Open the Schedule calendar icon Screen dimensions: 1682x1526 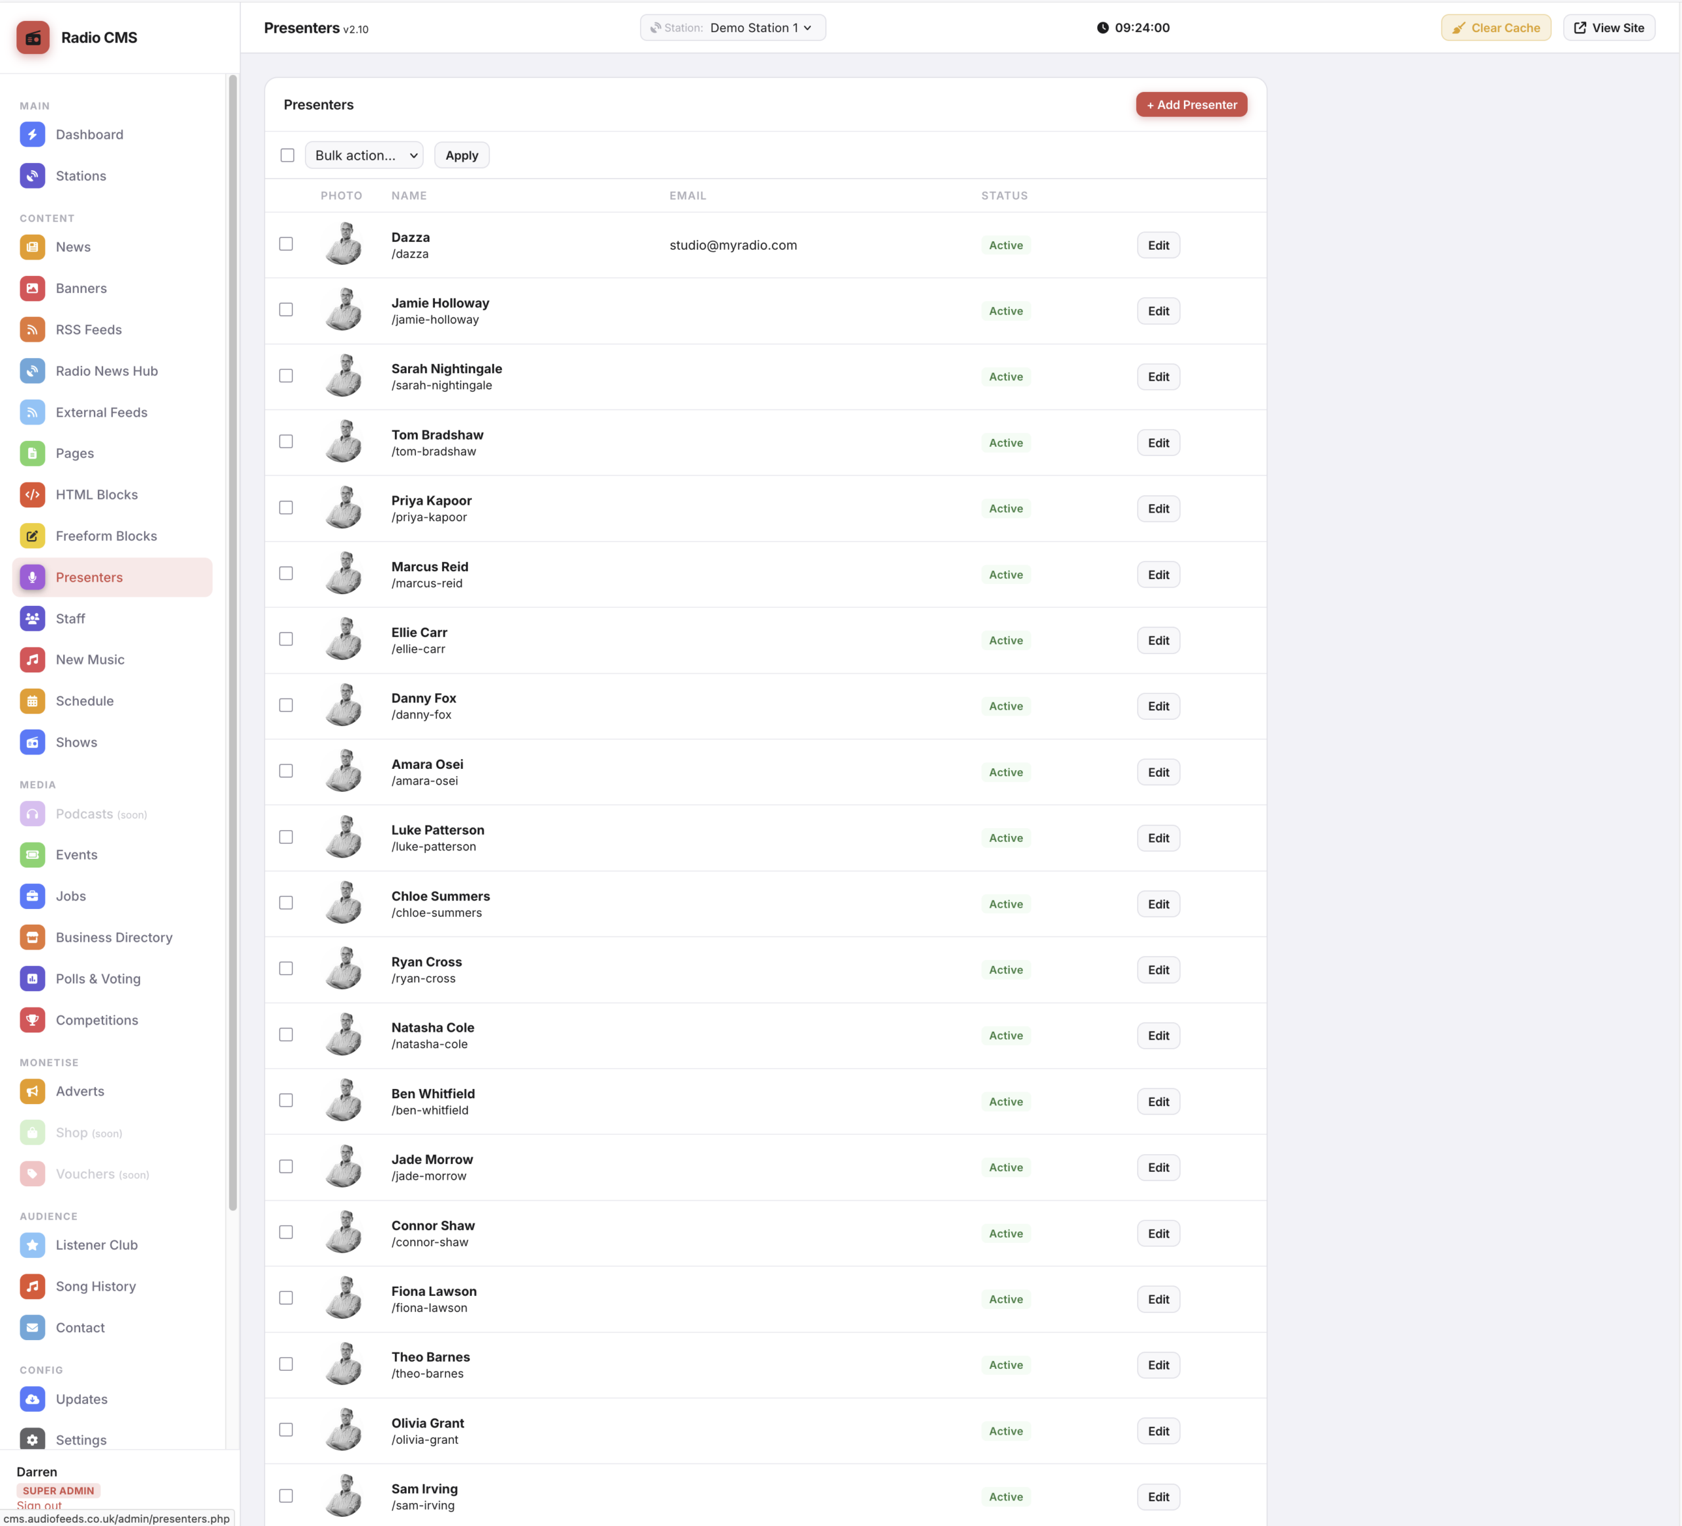tap(33, 701)
